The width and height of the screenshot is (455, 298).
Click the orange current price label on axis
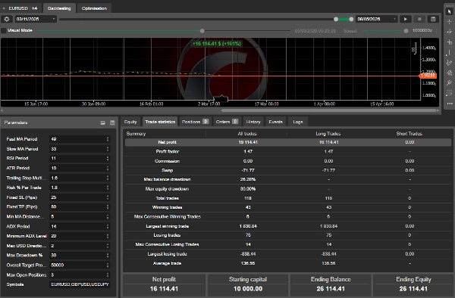pos(428,76)
